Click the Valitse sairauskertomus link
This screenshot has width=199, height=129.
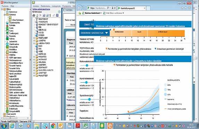point(41,9)
